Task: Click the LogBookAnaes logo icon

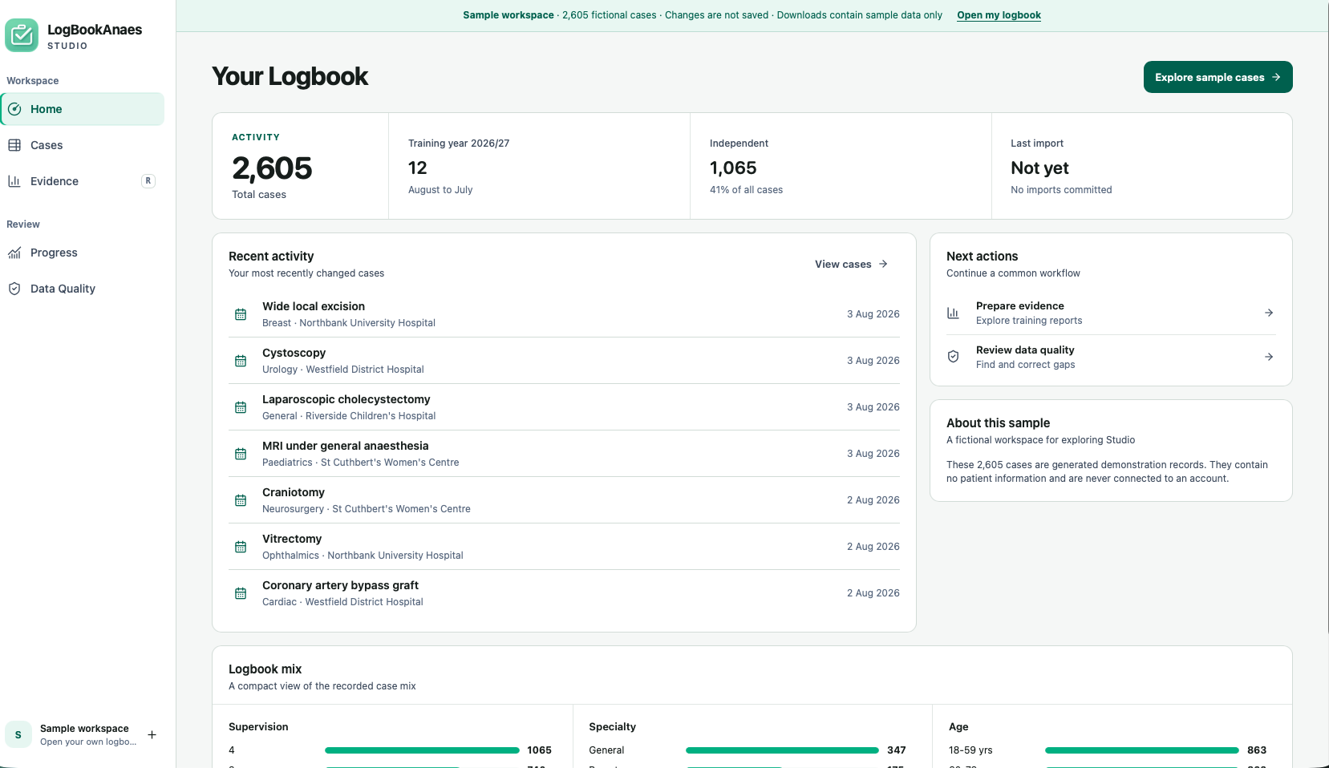Action: (x=22, y=35)
